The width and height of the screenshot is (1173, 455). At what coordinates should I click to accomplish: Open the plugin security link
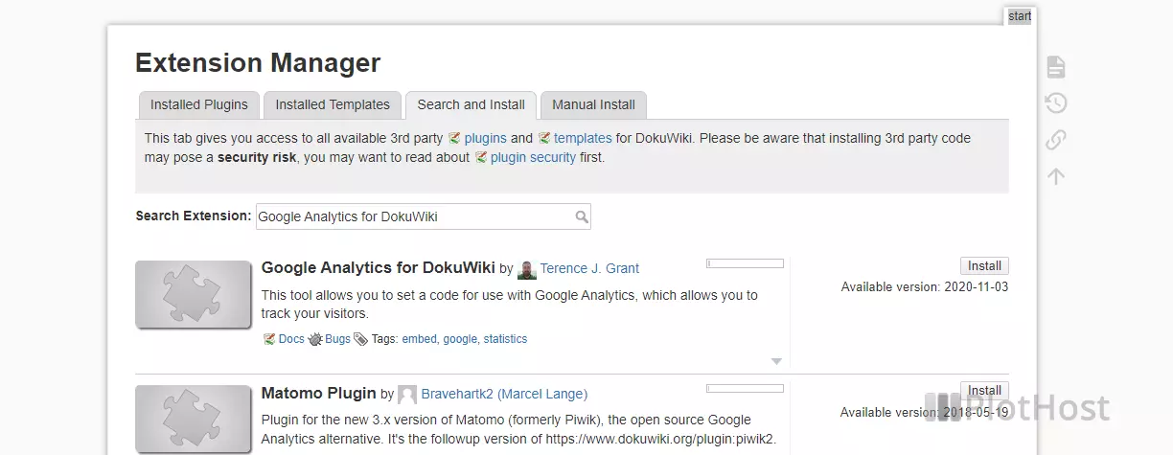[533, 157]
